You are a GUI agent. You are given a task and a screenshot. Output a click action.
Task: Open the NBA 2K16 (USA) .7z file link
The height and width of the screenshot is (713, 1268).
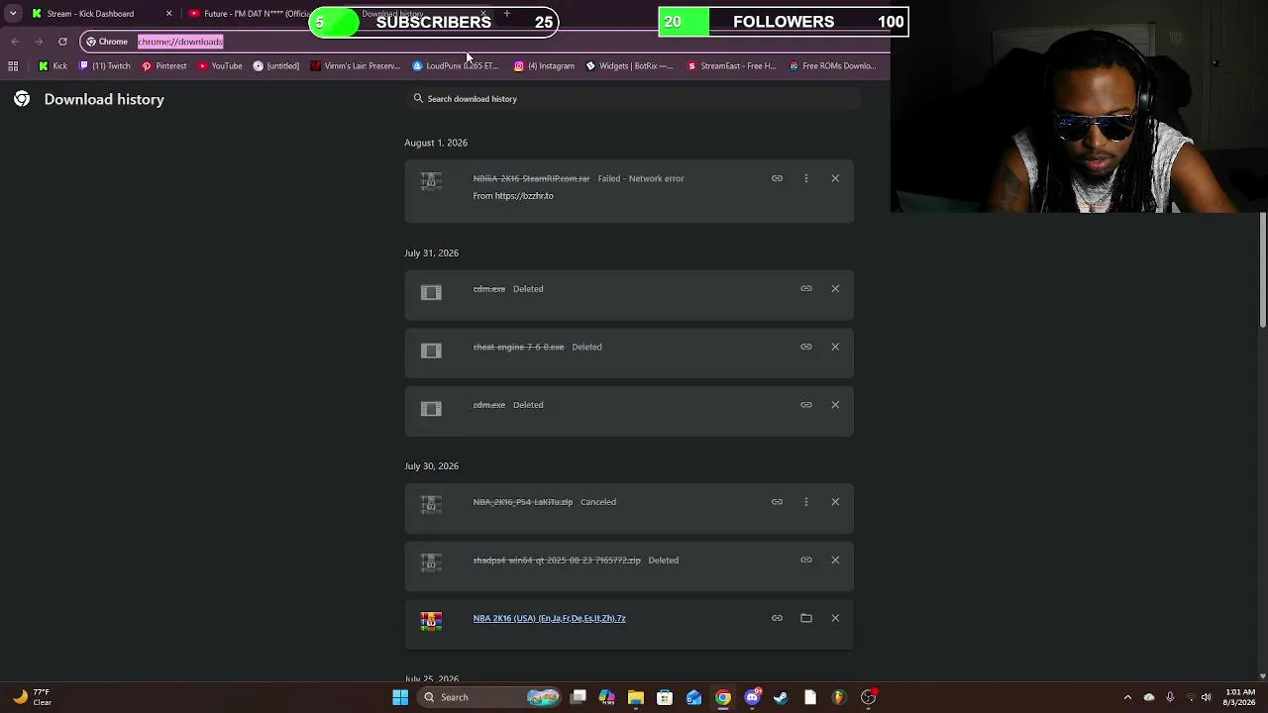[x=549, y=618]
